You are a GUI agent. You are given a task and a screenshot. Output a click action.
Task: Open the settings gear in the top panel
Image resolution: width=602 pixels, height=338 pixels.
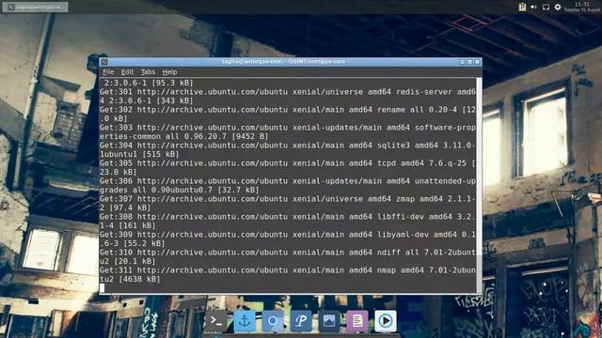558,7
